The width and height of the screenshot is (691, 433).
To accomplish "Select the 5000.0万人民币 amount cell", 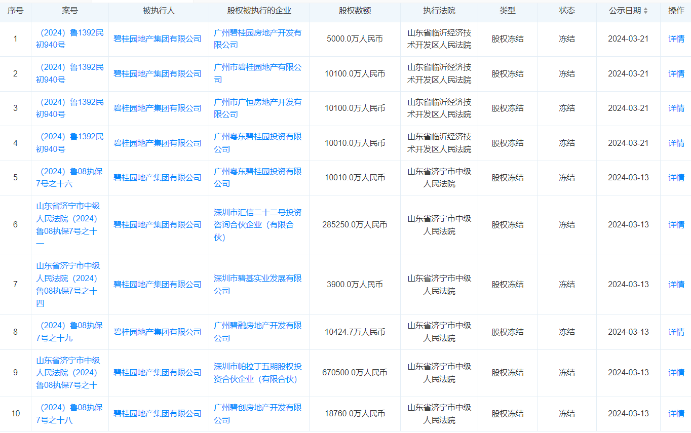I will [x=355, y=39].
